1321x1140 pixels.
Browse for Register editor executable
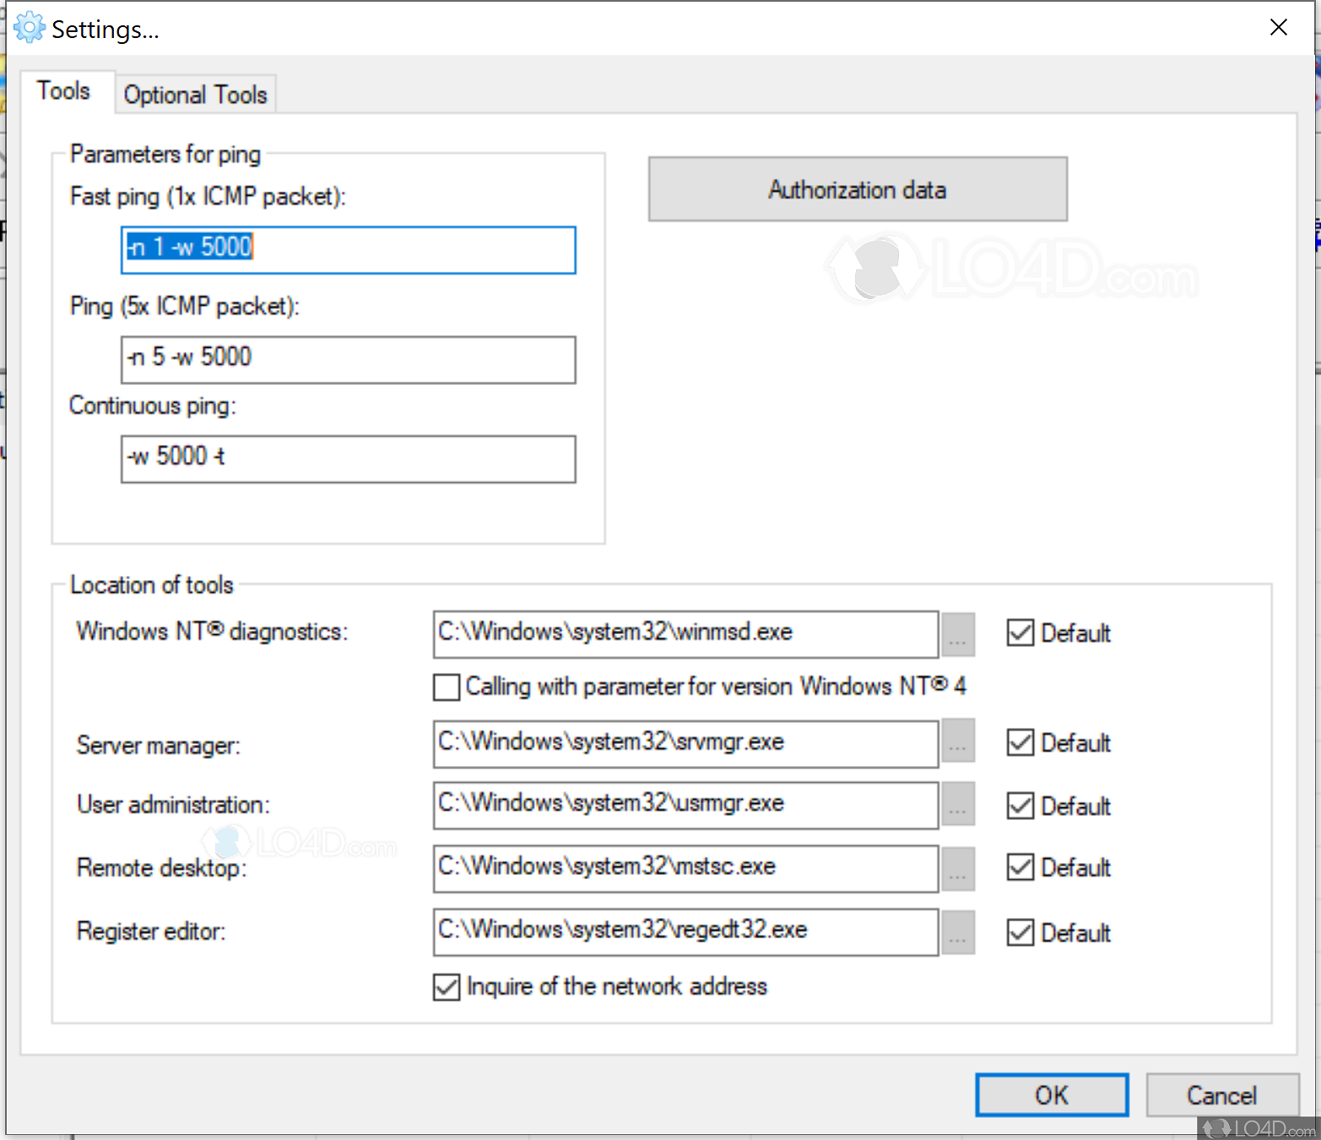pyautogui.click(x=957, y=931)
